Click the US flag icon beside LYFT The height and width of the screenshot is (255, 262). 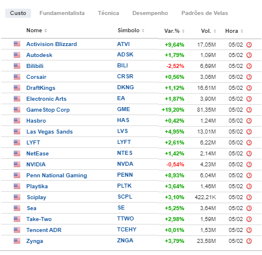pos(17,143)
